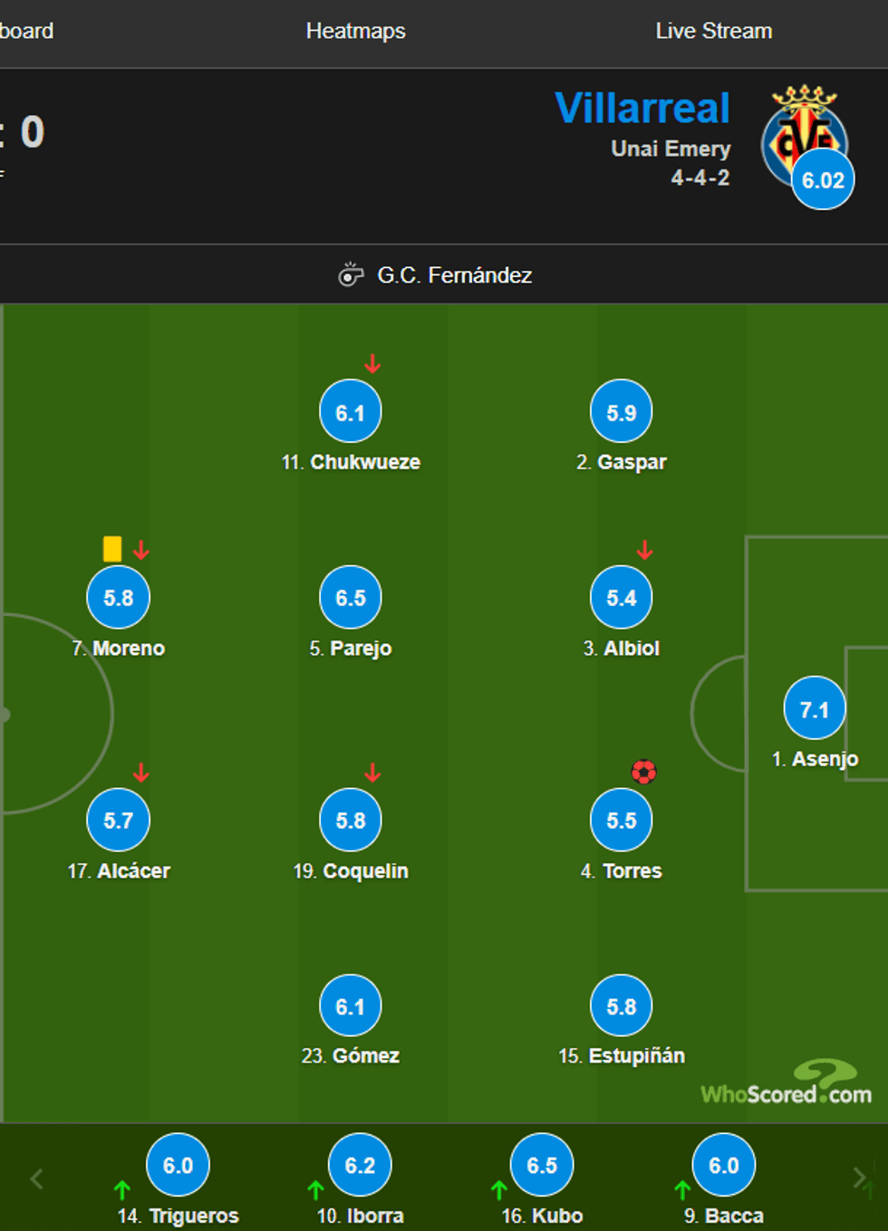The image size is (888, 1231).
Task: Click Albiol's 5.4 rating circle
Action: point(622,598)
